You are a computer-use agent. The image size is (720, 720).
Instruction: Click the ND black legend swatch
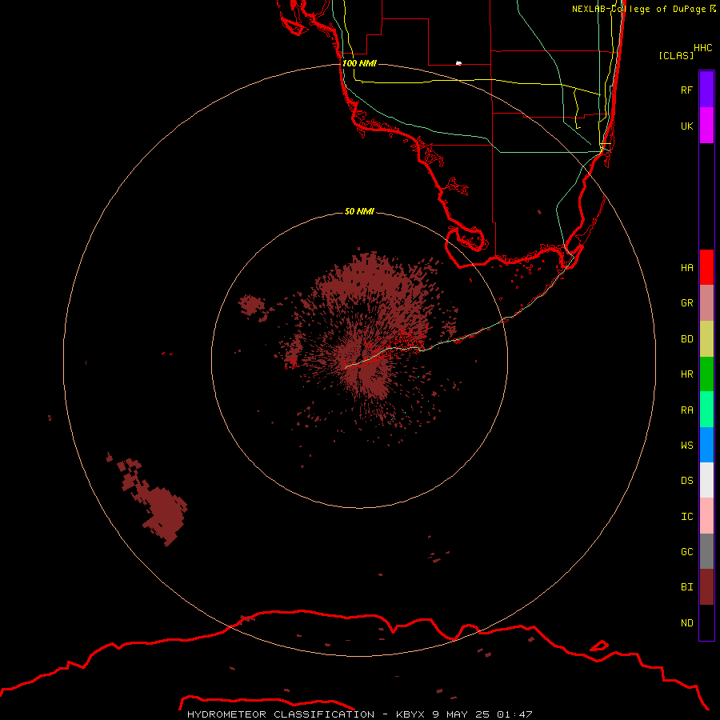tap(706, 622)
